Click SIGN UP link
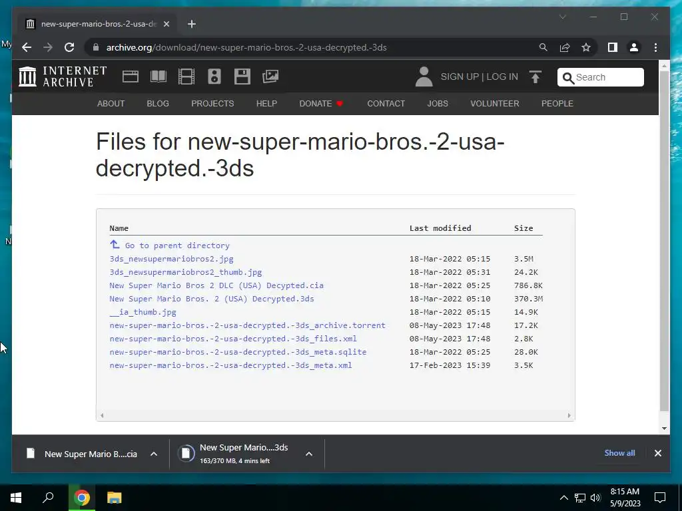 click(460, 77)
